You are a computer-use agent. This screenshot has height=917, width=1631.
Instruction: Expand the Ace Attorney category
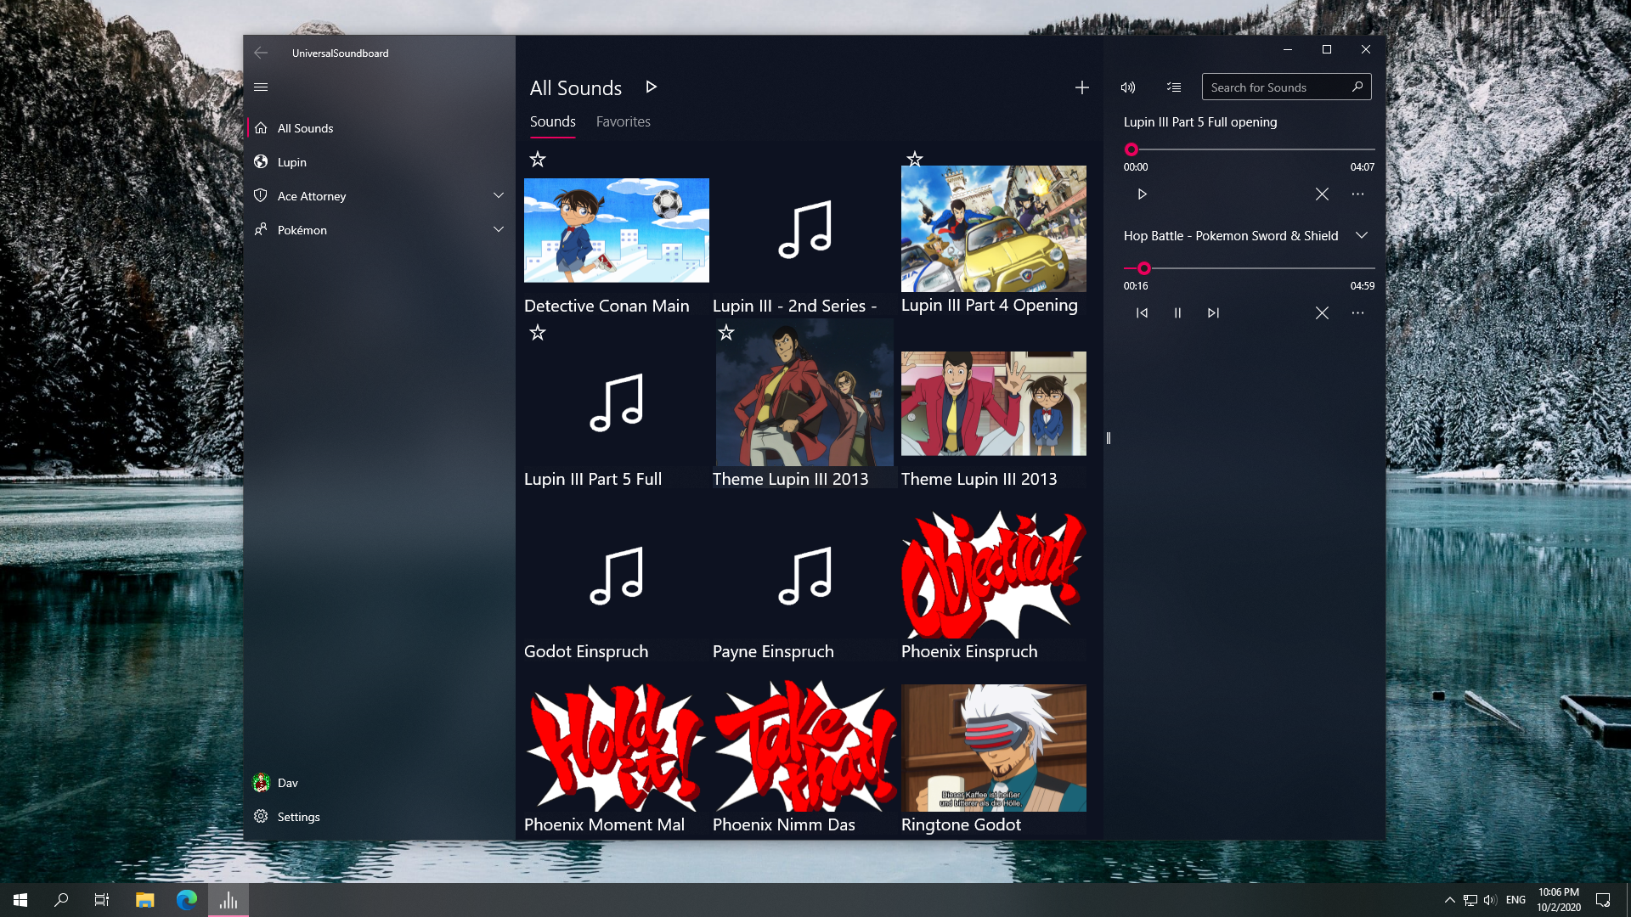(499, 196)
